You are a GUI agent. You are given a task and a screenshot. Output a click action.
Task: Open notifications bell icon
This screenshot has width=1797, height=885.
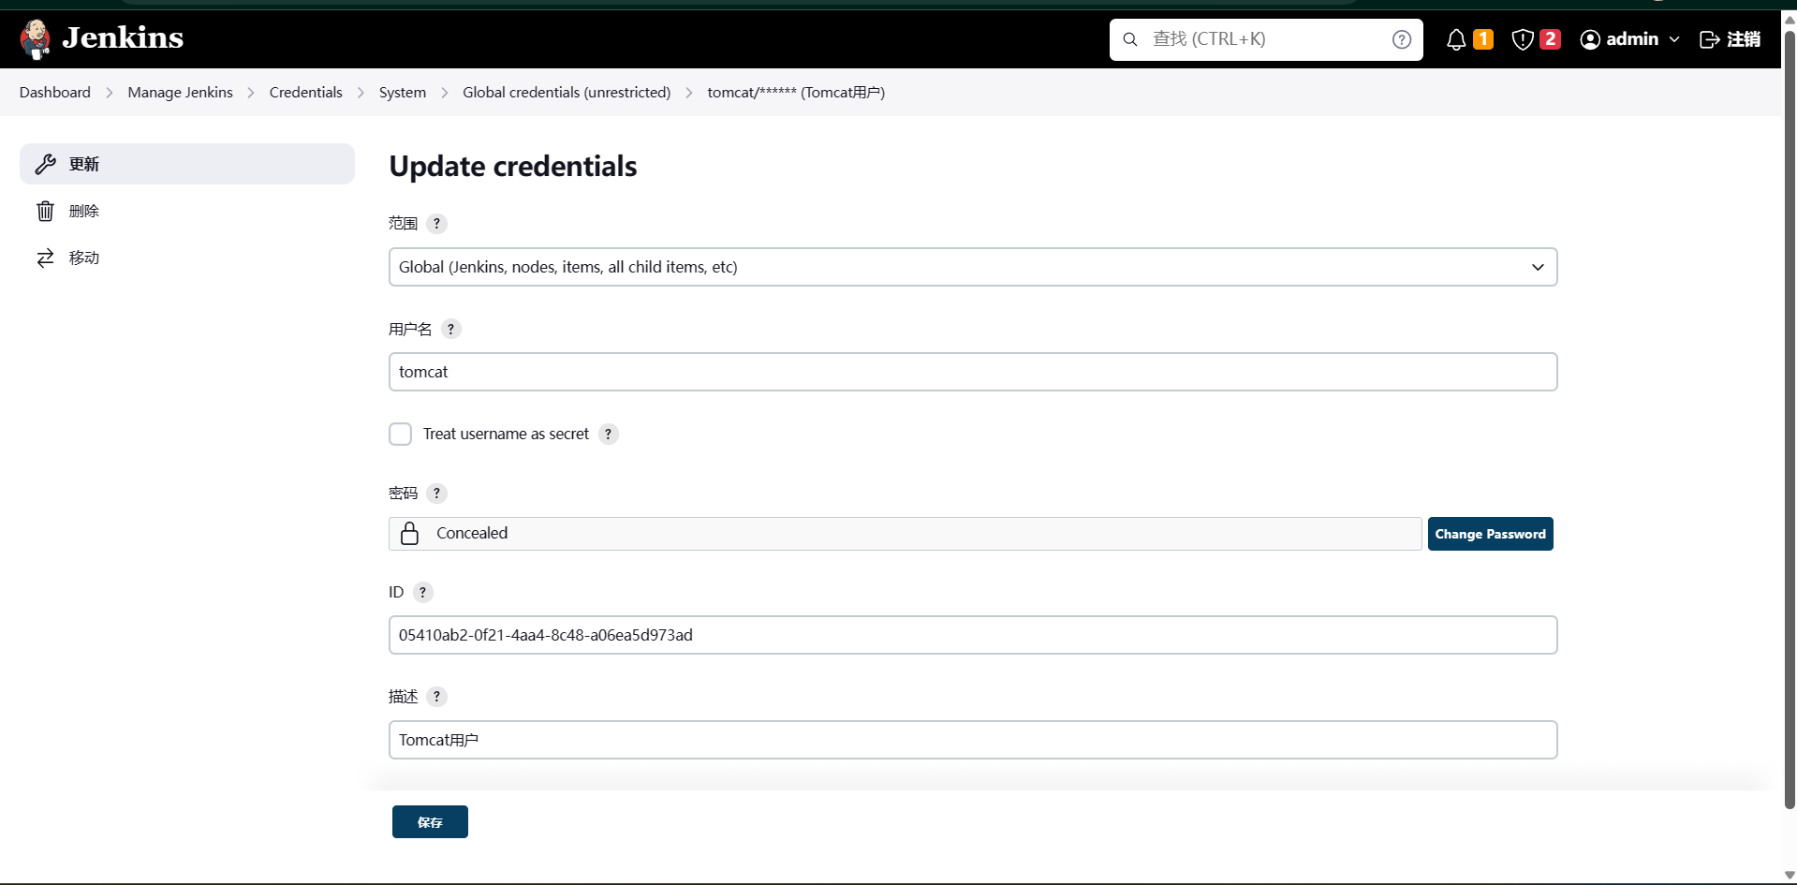1456,39
